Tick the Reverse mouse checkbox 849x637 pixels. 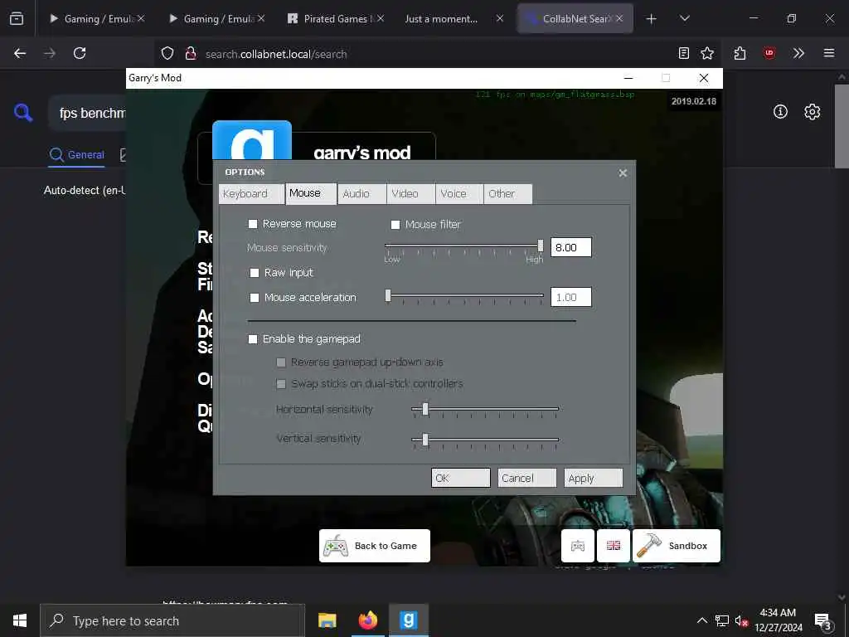pyautogui.click(x=253, y=224)
